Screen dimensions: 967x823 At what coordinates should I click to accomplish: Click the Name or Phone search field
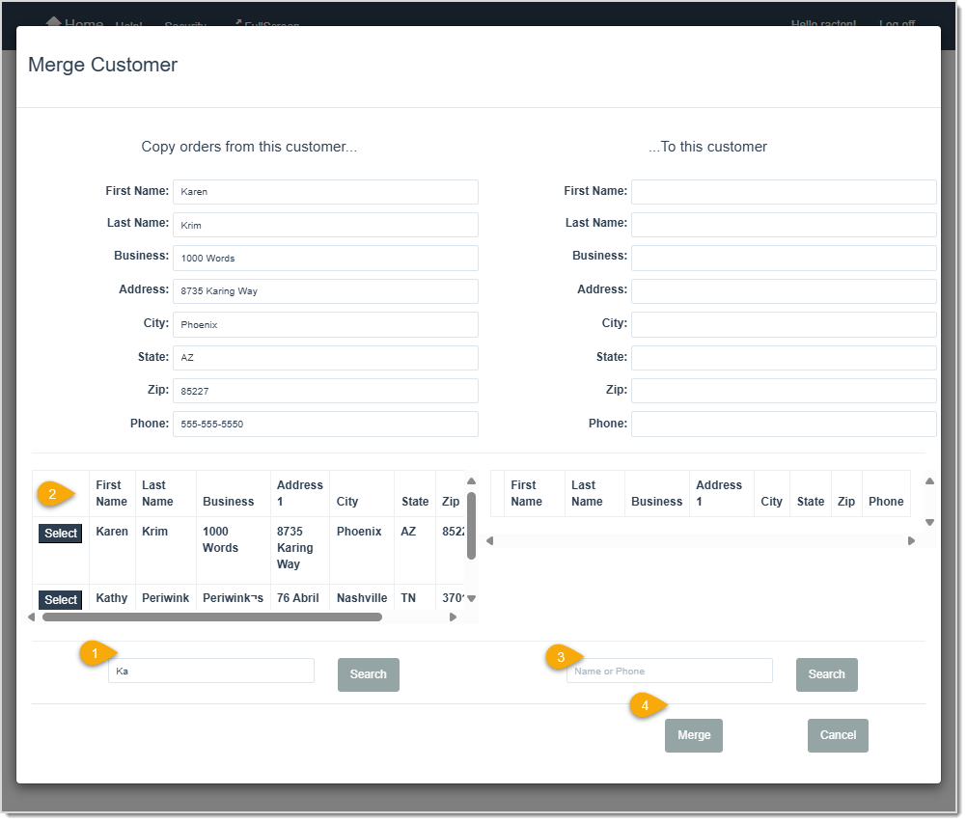pyautogui.click(x=669, y=670)
